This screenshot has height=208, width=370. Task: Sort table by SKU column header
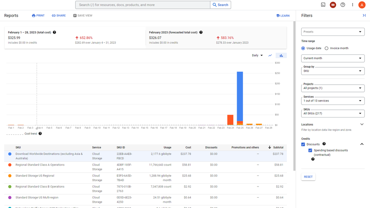pyautogui.click(x=18, y=147)
